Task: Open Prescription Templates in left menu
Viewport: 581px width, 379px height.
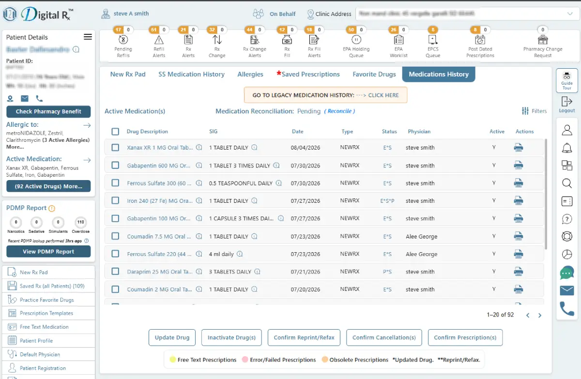Action: tap(46, 313)
